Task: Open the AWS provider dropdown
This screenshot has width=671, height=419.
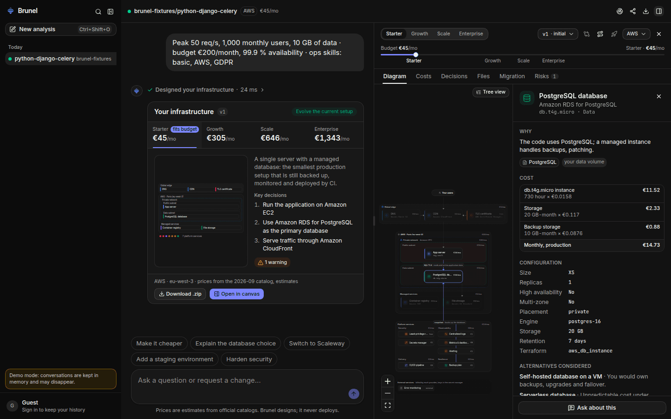Action: point(636,34)
